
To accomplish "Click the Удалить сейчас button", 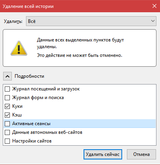I will 103,154.
